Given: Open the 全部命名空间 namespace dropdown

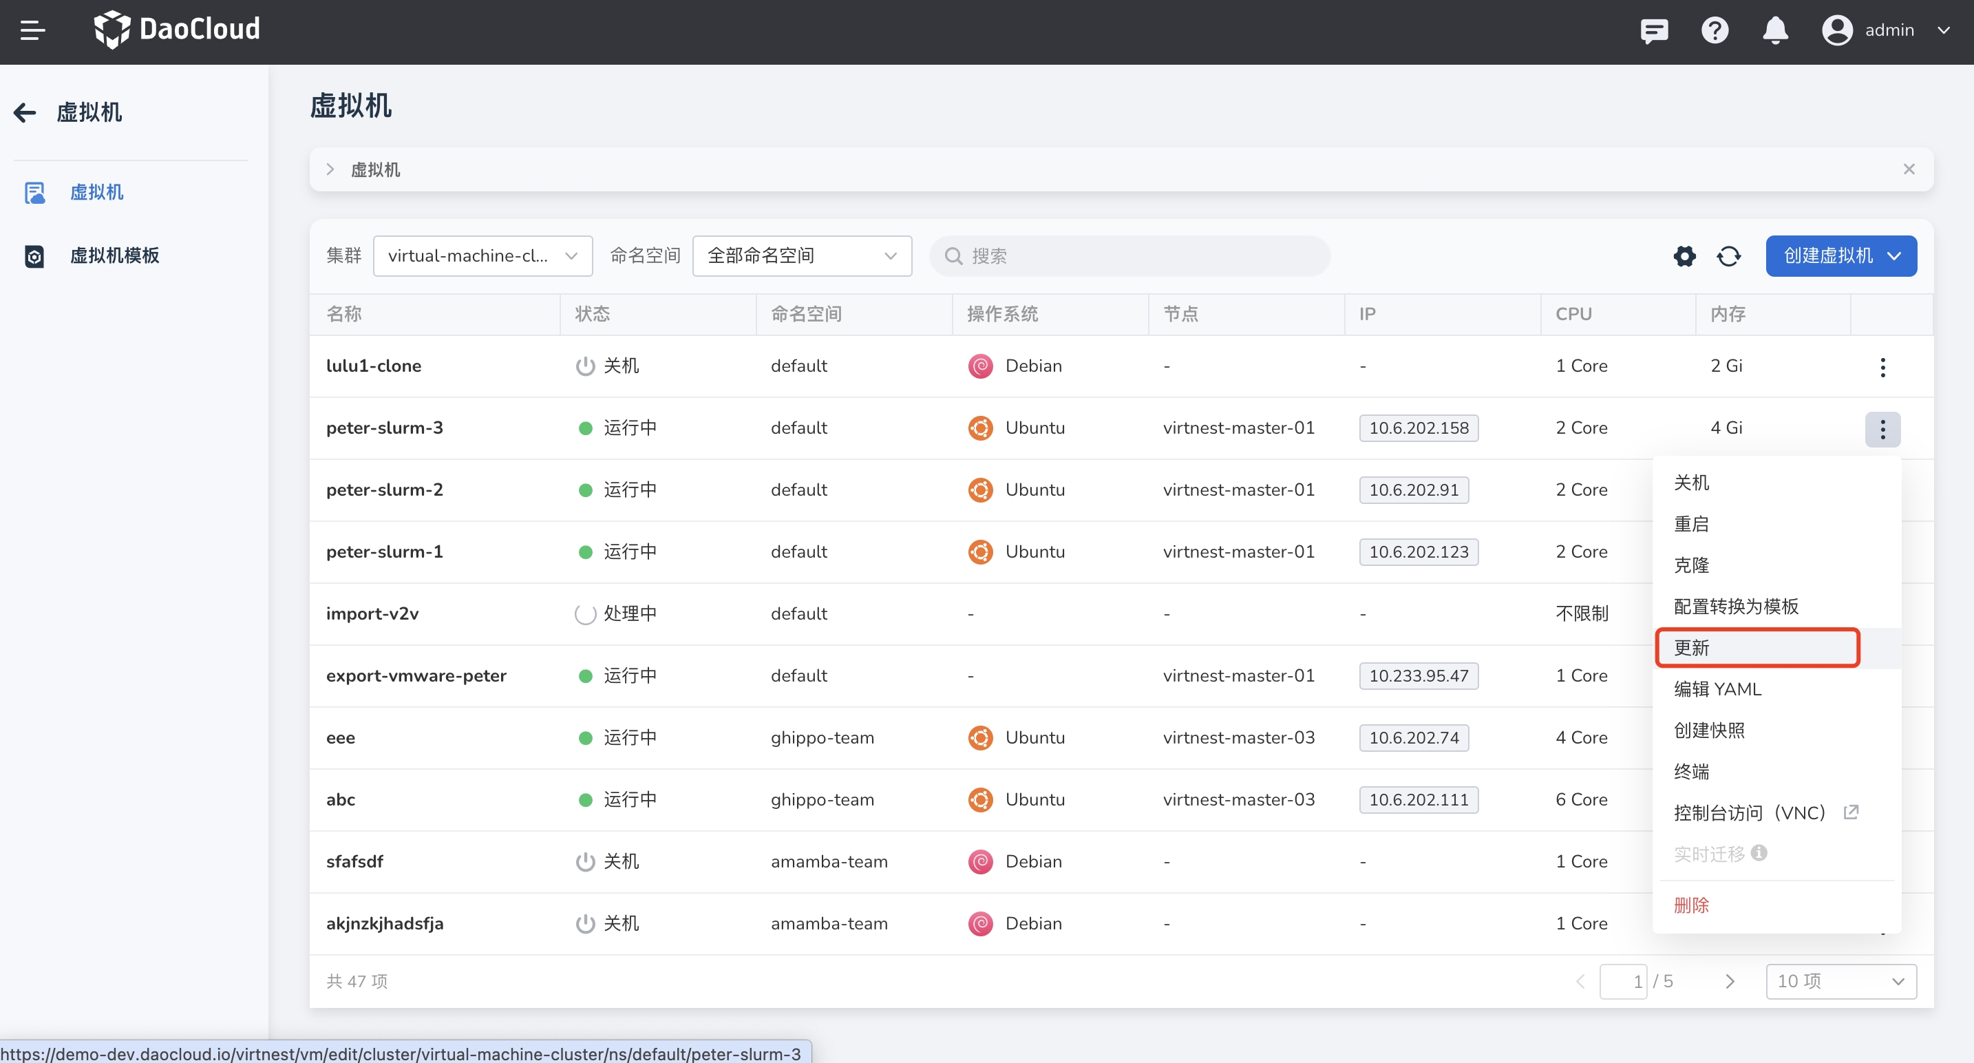Looking at the screenshot, I should pyautogui.click(x=800, y=256).
